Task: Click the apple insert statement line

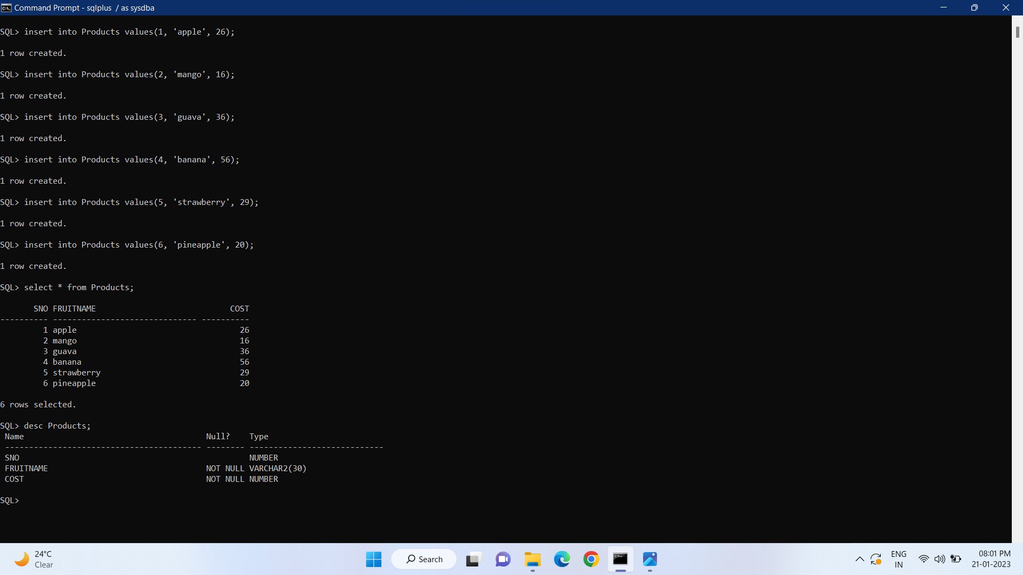Action: click(x=117, y=32)
